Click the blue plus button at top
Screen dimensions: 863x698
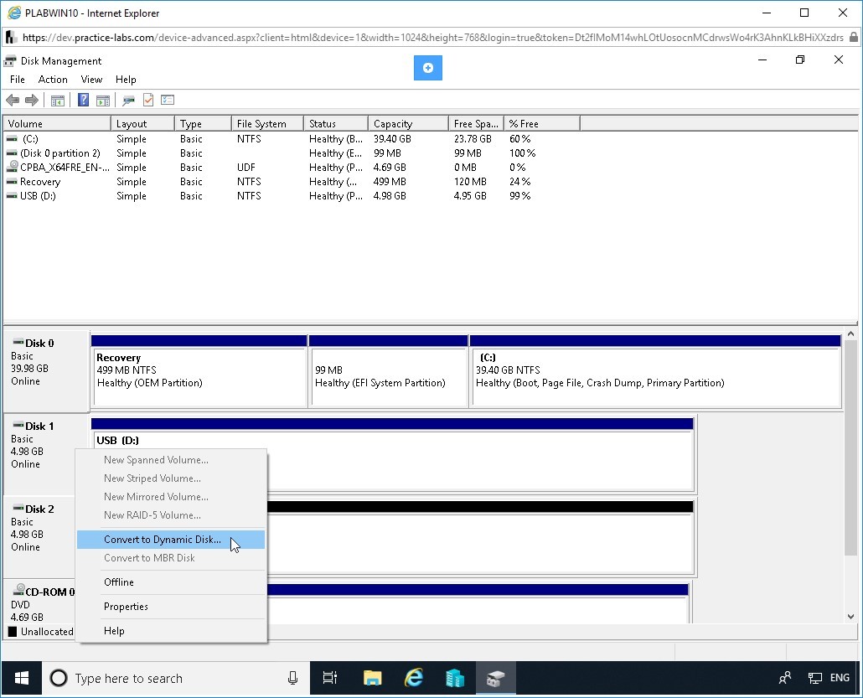[x=427, y=68]
